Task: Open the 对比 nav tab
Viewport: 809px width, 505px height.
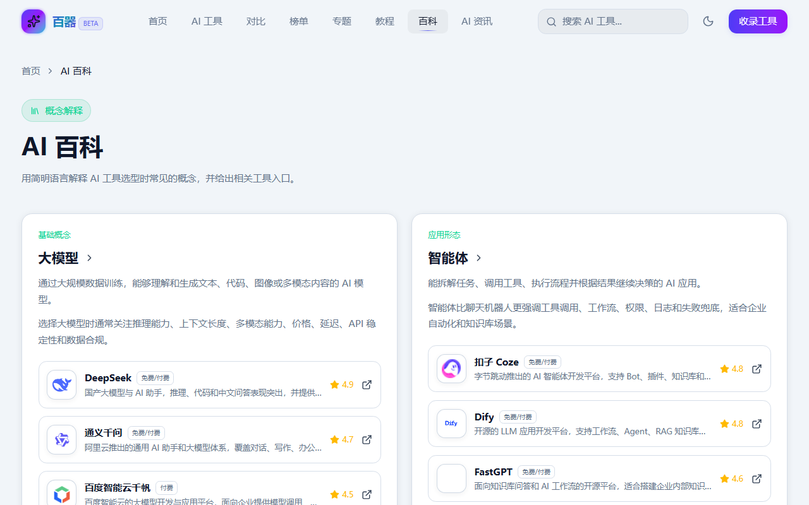Action: click(x=256, y=21)
